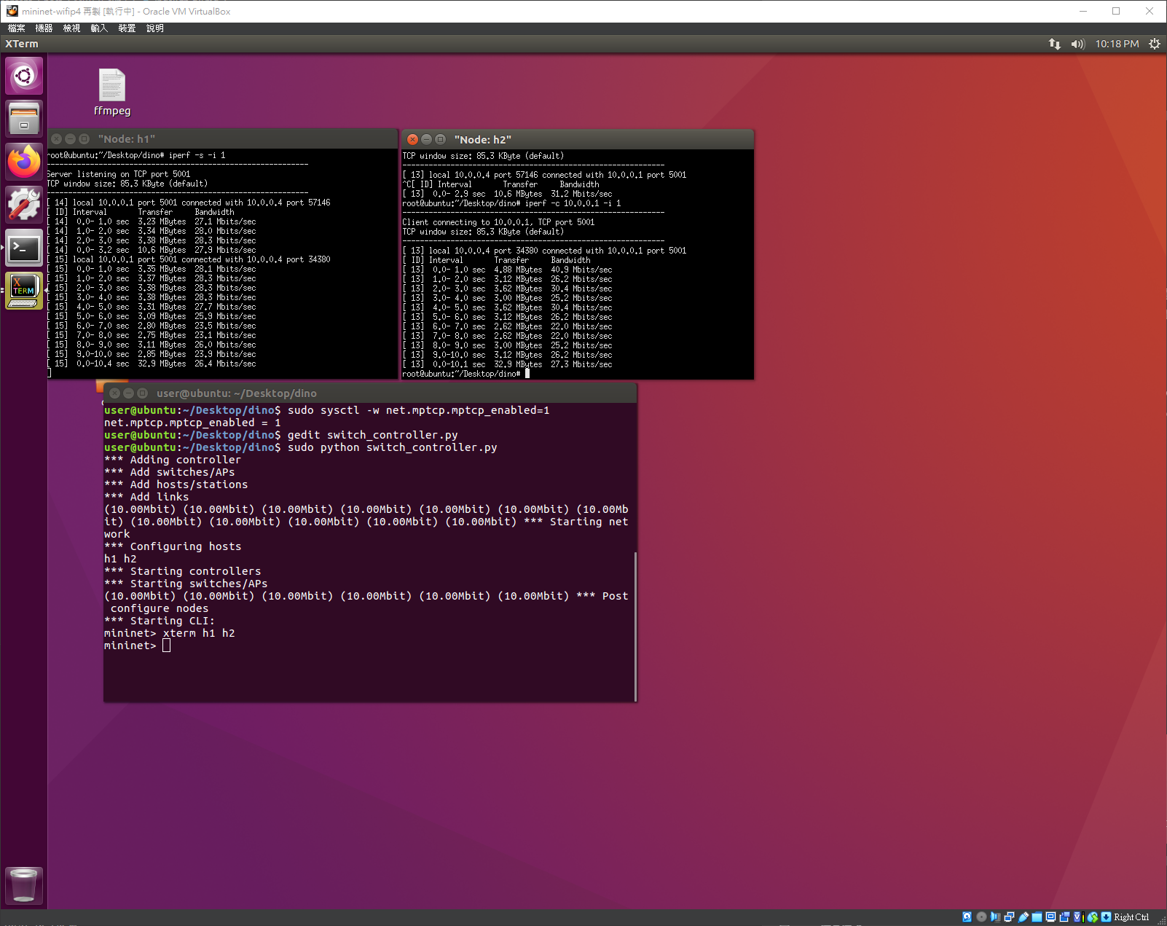Open the sound volume indicator
Screen dimensions: 1167x926
coord(1078,44)
